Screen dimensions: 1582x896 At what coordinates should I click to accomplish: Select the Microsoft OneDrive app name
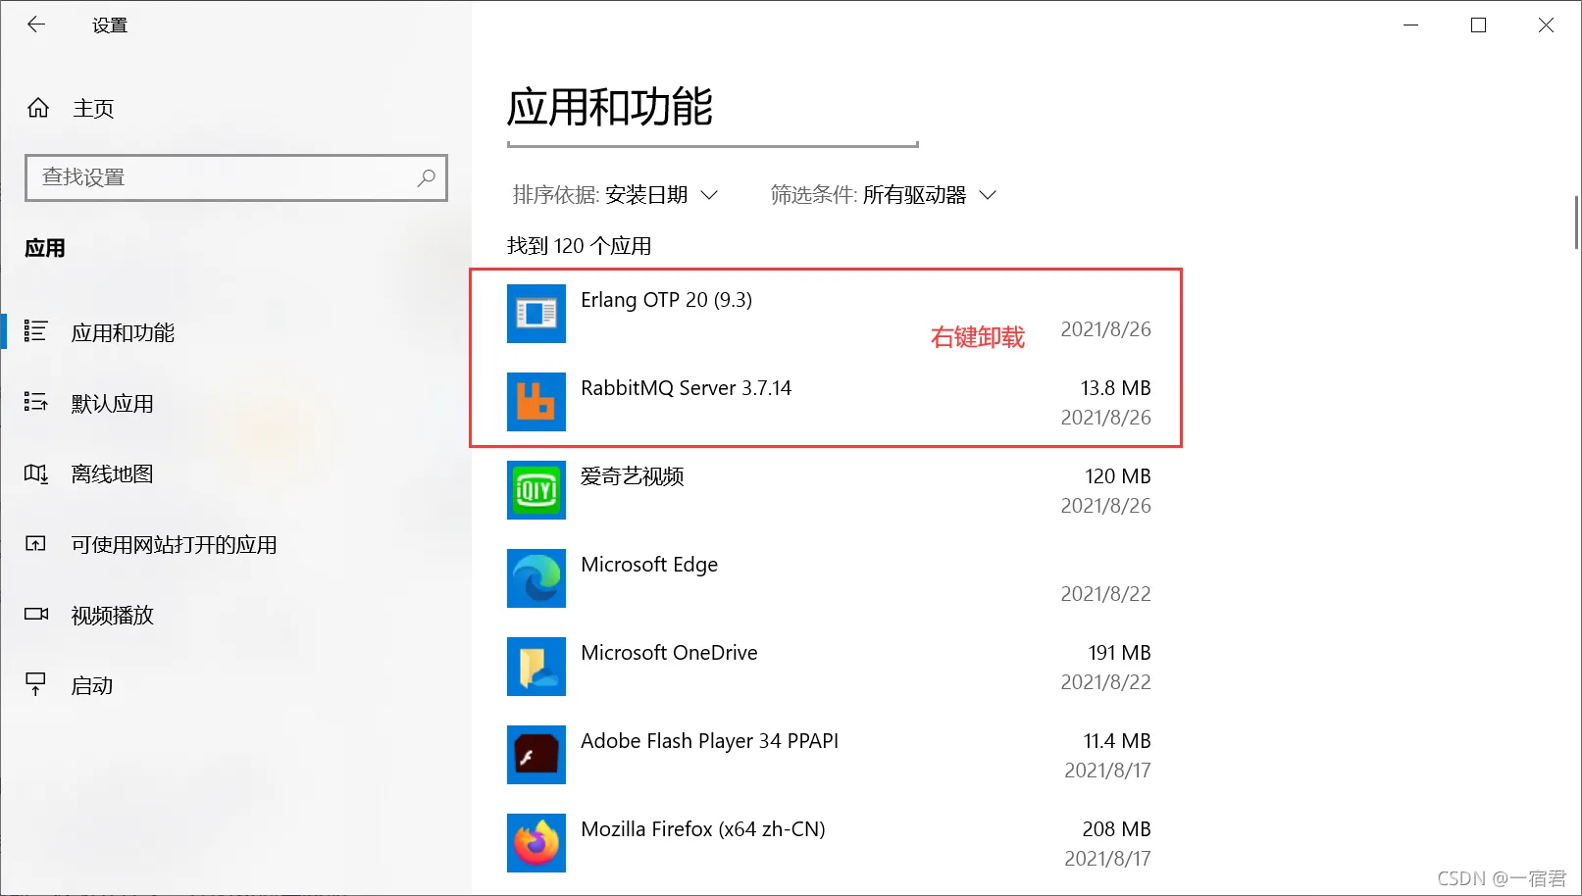click(x=669, y=653)
